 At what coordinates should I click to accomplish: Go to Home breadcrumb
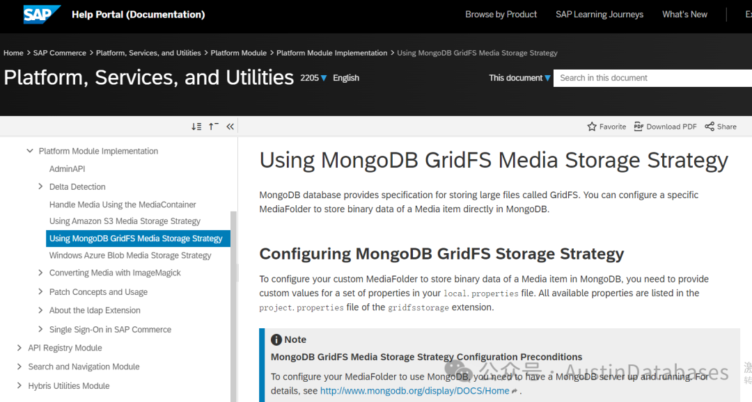13,53
